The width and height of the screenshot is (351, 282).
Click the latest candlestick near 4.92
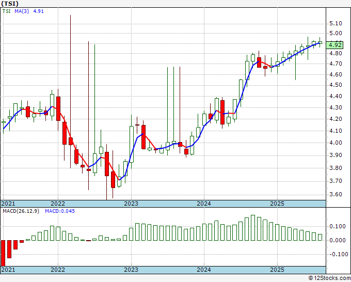320,42
